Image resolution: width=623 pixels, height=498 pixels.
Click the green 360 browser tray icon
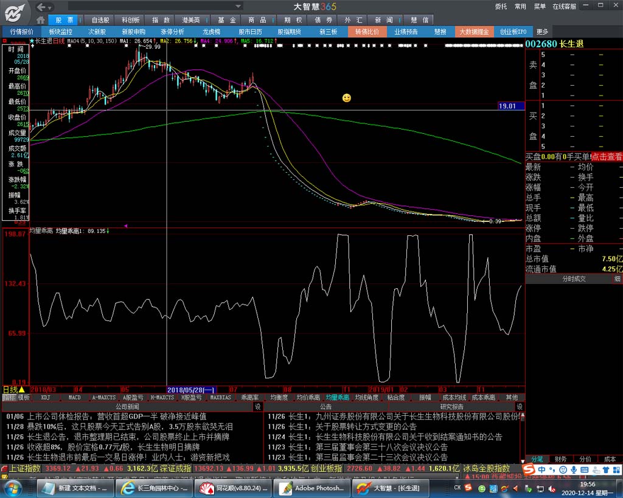[x=482, y=488]
